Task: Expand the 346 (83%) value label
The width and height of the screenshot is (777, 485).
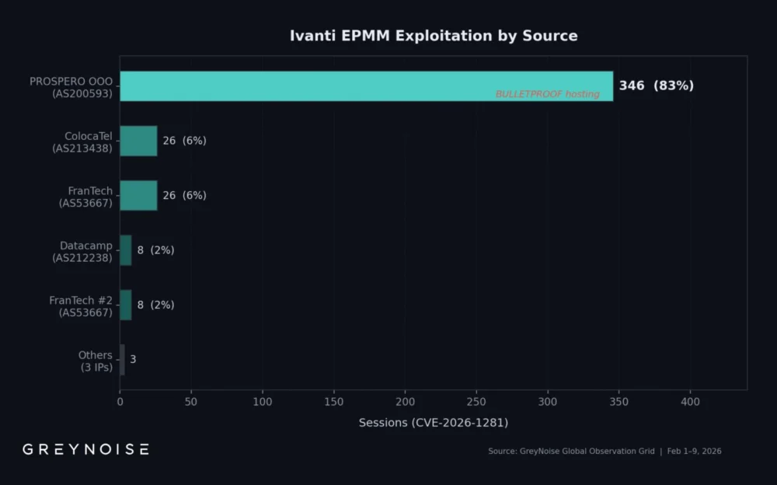Action: pos(655,85)
